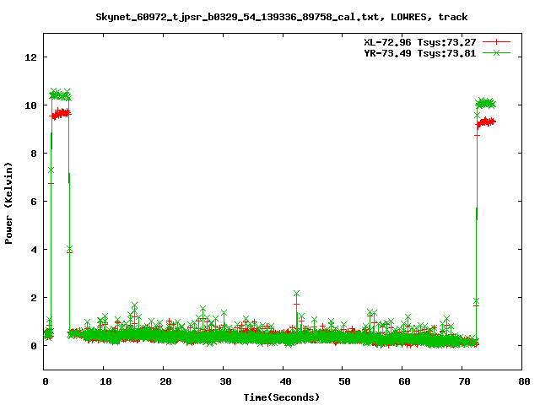Click the y-axis tick label 10
This screenshot has width=540, height=405.
click(31, 105)
